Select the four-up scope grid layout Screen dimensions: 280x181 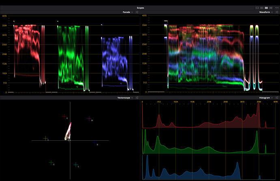click(x=267, y=8)
